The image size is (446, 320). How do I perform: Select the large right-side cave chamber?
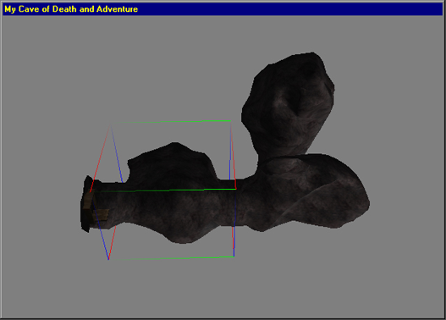(x=313, y=193)
